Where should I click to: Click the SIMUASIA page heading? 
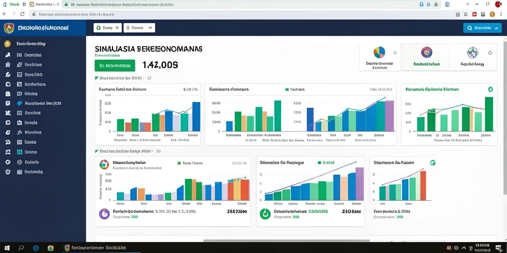[149, 49]
